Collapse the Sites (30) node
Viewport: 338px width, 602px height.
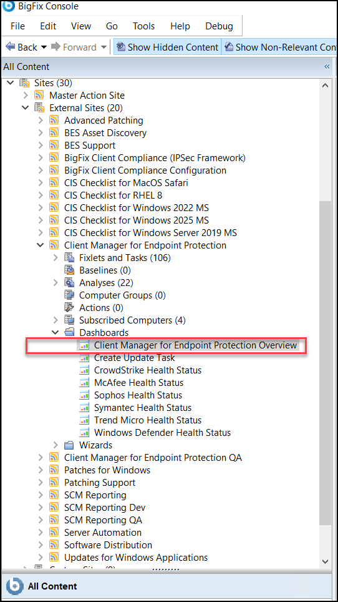point(11,82)
